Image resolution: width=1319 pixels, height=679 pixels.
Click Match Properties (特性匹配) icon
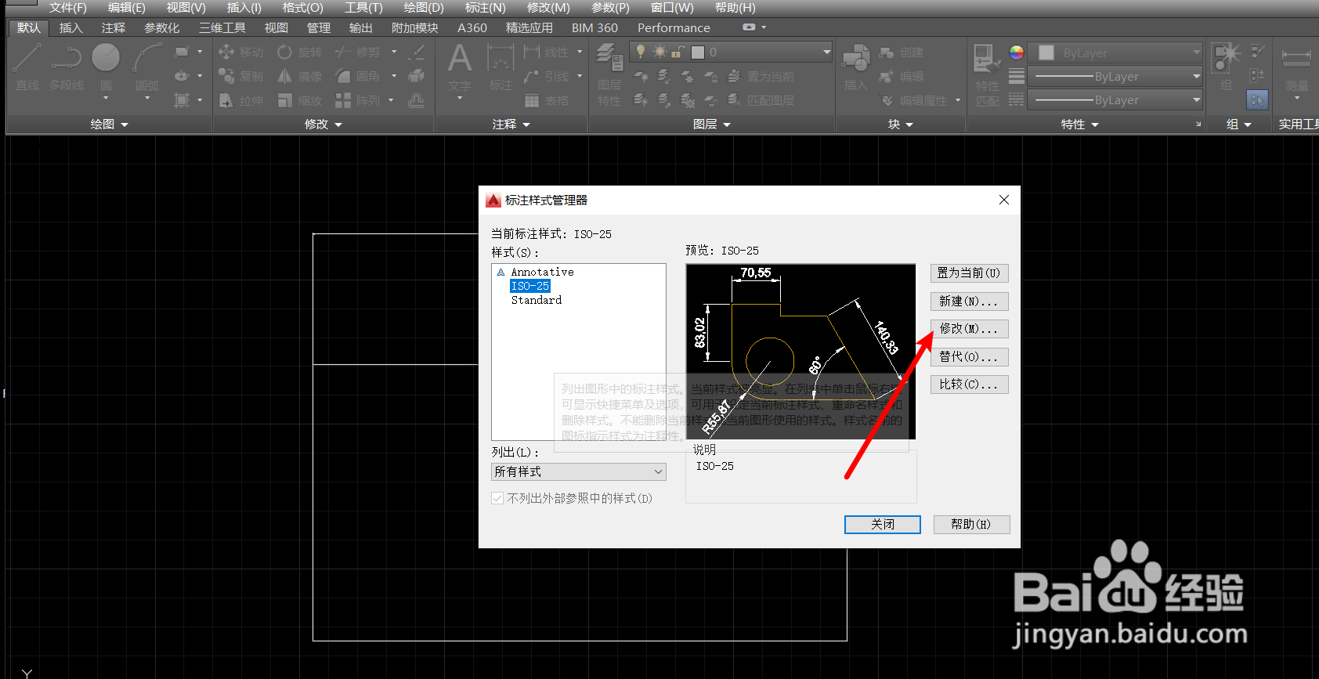pyautogui.click(x=987, y=74)
